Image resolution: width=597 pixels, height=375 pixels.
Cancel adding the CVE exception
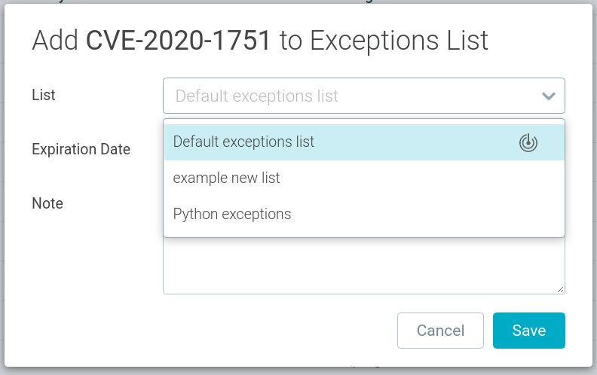click(440, 331)
